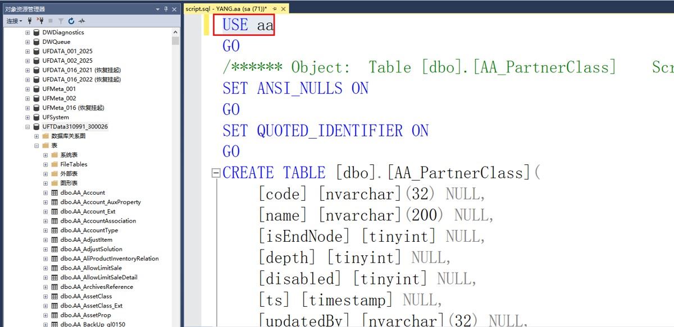
Task: Pin the script.sql tab
Action: click(x=275, y=9)
